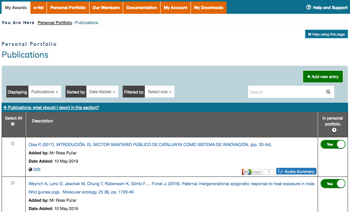Switch to the e-Val tab
The height and width of the screenshot is (212, 350).
(x=38, y=8)
